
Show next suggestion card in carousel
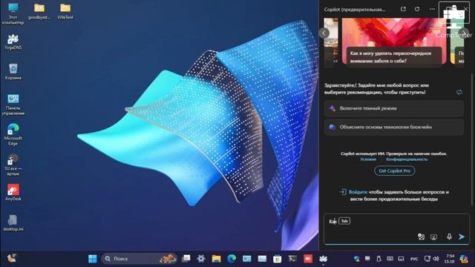click(x=463, y=33)
